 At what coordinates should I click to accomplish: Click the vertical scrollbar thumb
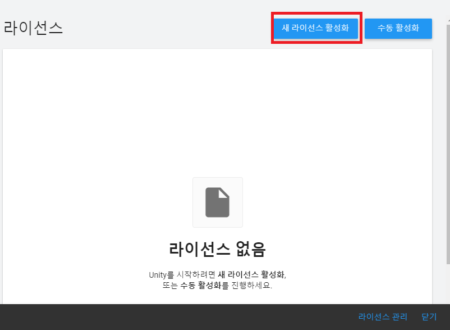pos(448,144)
